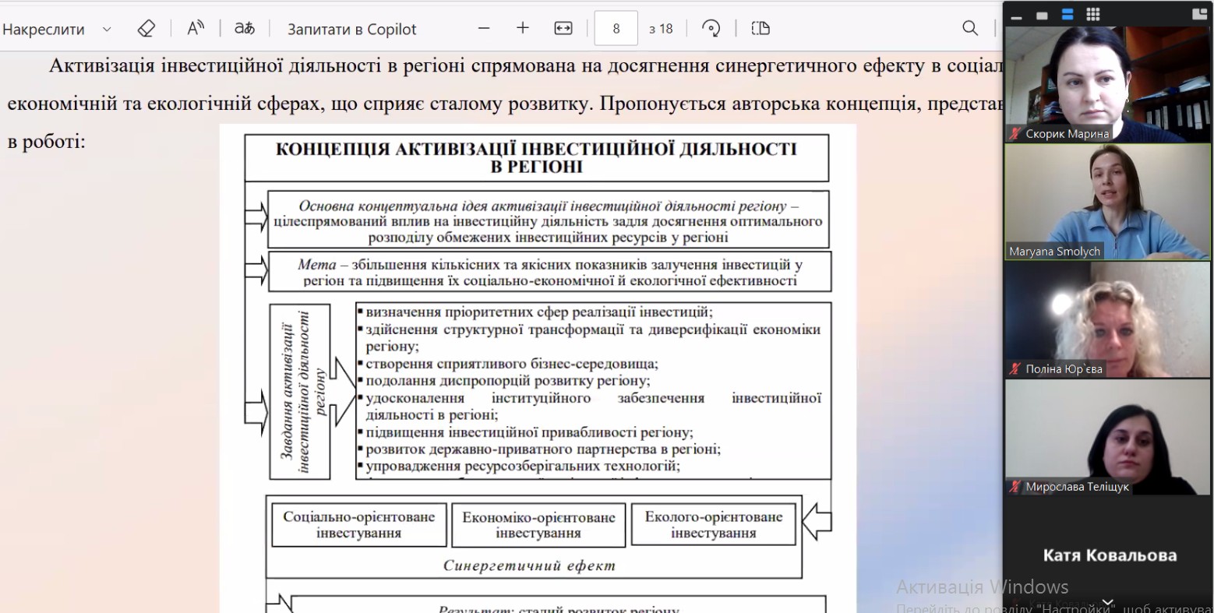Click the line створення сприятливого бізнес-середовища
This screenshot has width=1214, height=613.
(512, 364)
